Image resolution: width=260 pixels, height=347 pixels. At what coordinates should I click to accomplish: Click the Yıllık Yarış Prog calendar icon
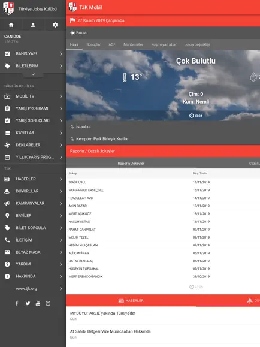(7, 158)
